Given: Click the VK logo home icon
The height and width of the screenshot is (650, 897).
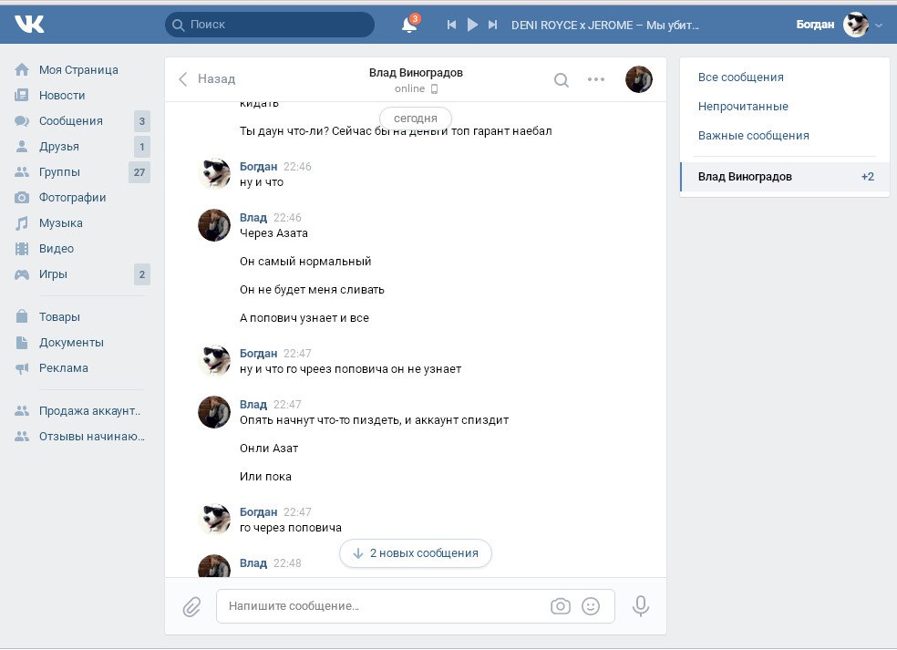Looking at the screenshot, I should [29, 25].
